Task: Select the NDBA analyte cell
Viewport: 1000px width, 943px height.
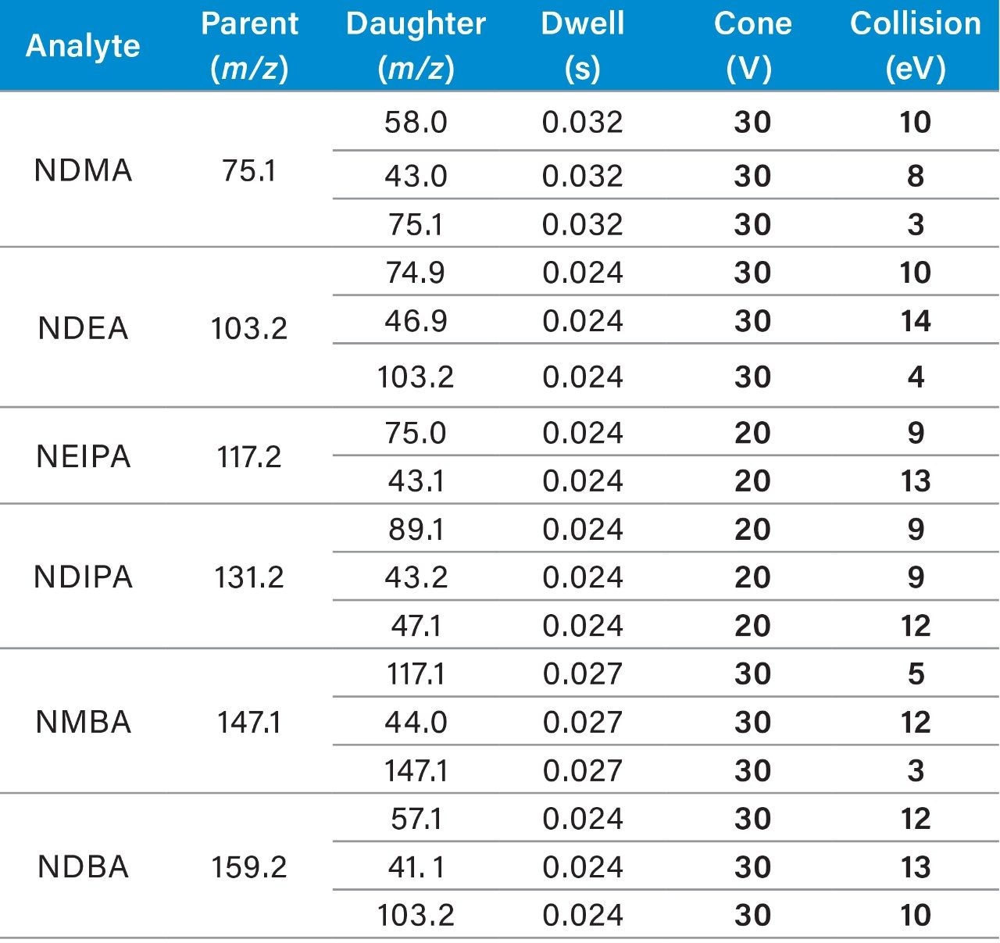Action: 83,867
